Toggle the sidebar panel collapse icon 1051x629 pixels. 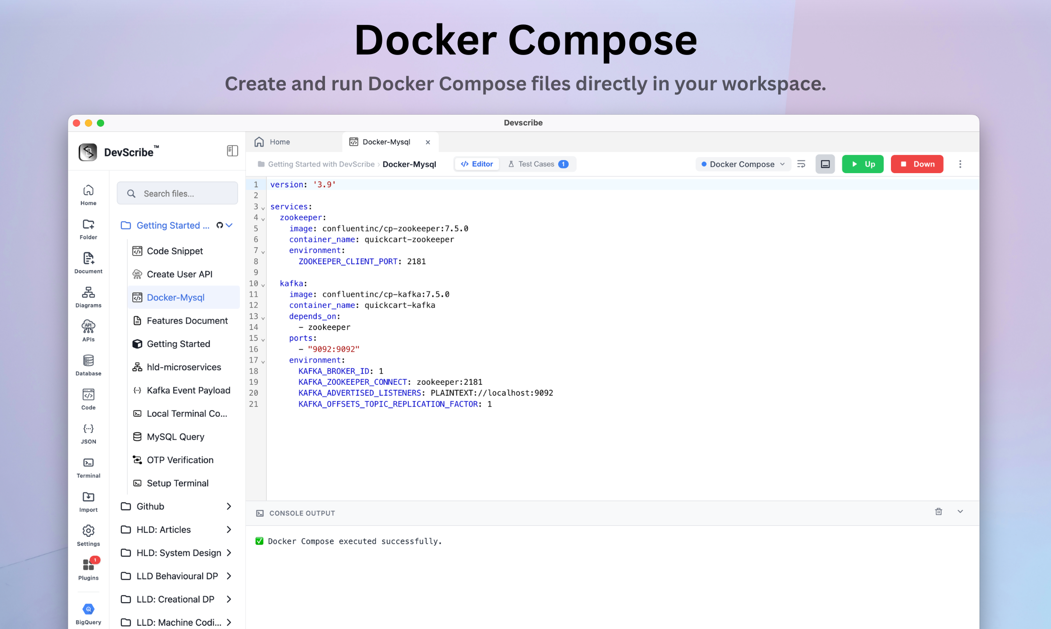[232, 151]
